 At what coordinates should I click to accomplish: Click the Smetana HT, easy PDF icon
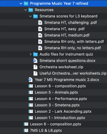pos(40,29)
